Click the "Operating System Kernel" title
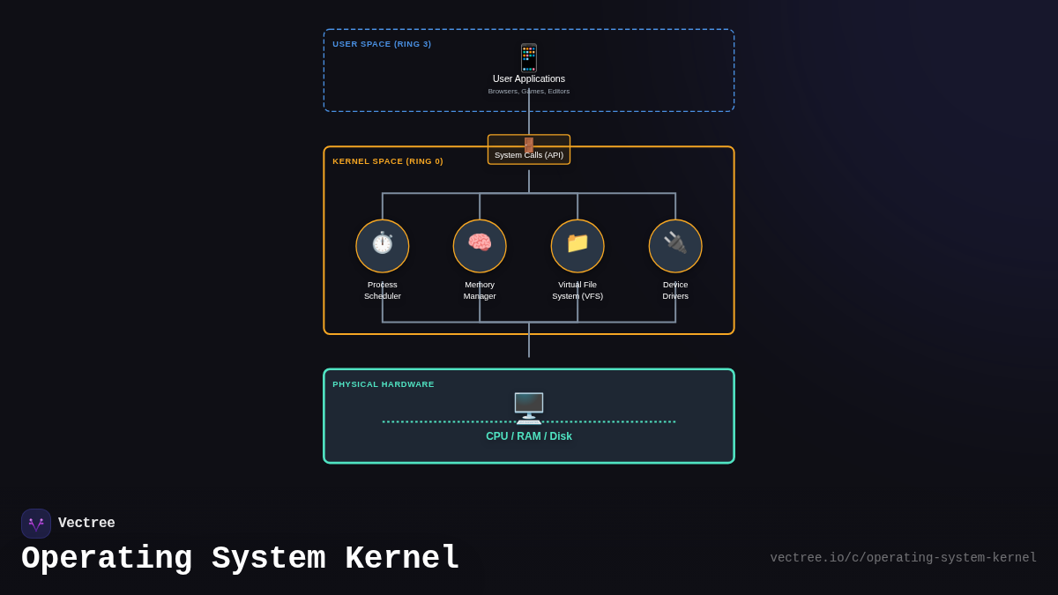The height and width of the screenshot is (595, 1058). [241, 559]
